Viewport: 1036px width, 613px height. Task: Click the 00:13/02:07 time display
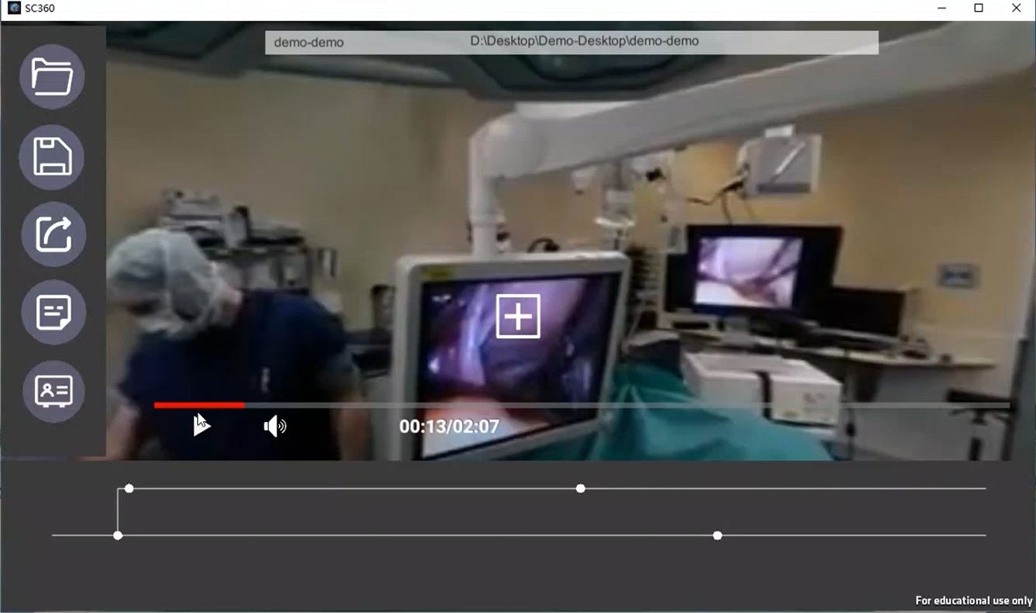(449, 426)
